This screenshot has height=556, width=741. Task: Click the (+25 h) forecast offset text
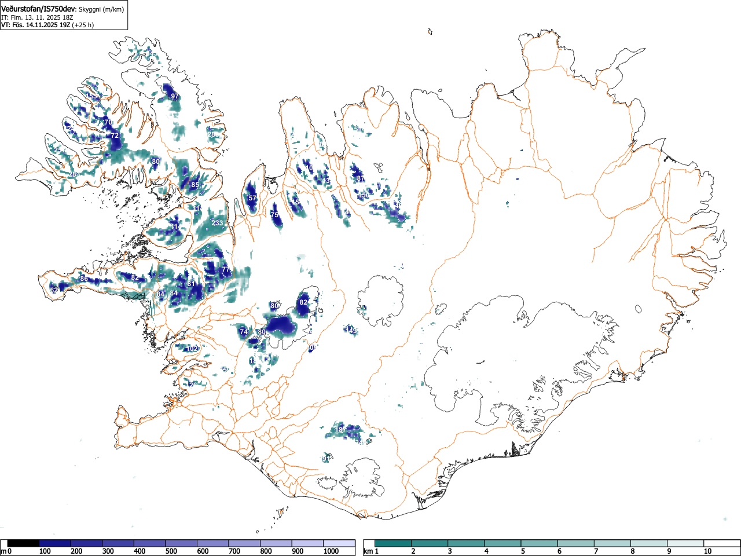coord(83,25)
